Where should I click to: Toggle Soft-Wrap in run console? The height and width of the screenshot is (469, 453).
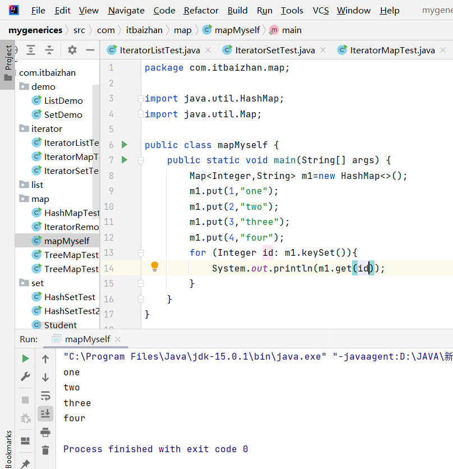pyautogui.click(x=45, y=396)
